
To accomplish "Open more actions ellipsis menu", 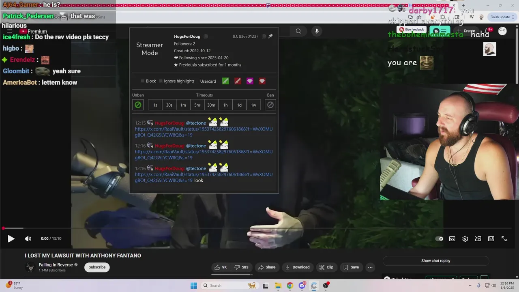I will [370, 267].
